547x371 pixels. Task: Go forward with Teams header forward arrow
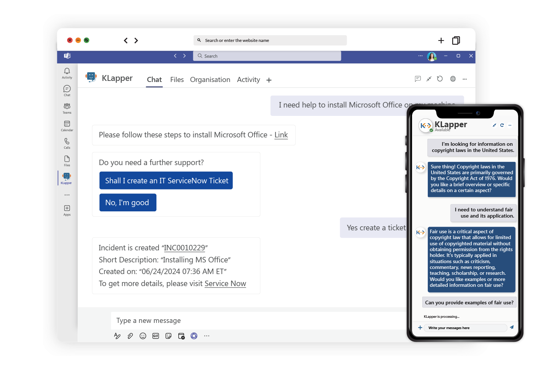[x=185, y=56]
